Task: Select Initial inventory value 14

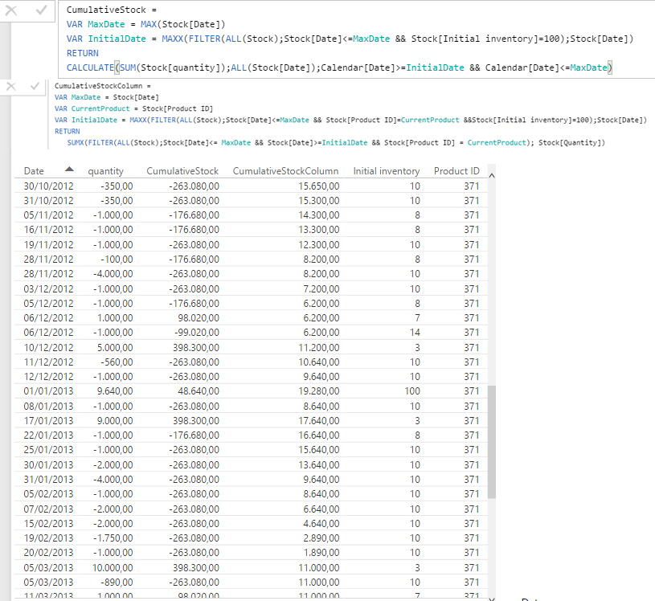Action: tap(415, 333)
